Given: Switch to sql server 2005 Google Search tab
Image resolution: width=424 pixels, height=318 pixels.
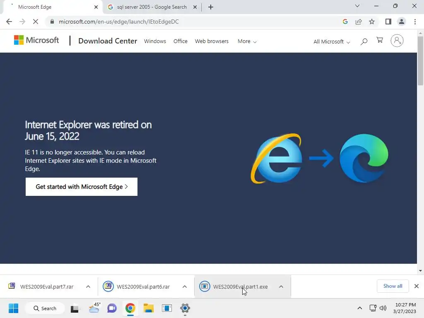Looking at the screenshot, I should coord(152,7).
